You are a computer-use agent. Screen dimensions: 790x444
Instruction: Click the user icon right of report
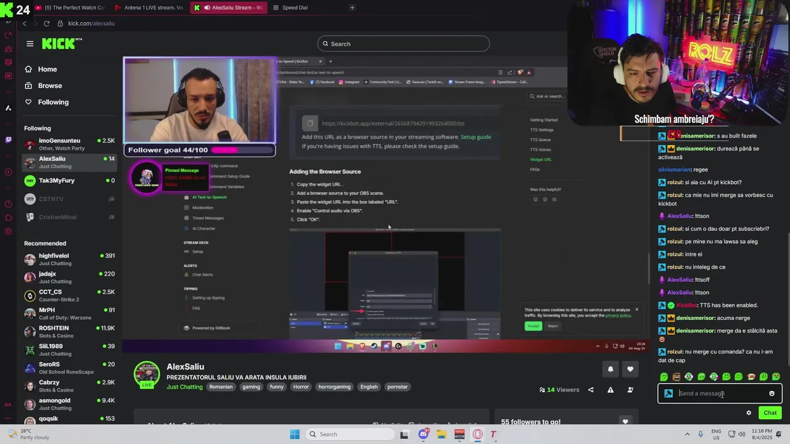[x=630, y=390]
